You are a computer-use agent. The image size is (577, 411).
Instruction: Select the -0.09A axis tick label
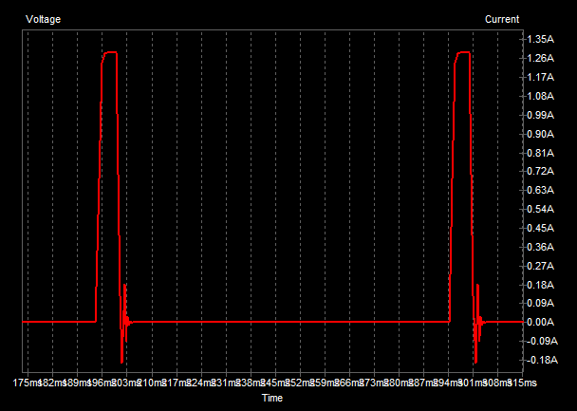click(x=542, y=341)
